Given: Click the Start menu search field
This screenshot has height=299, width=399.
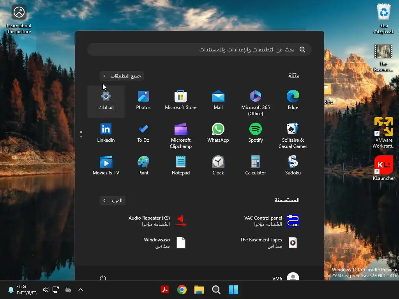Looking at the screenshot, I should [199, 49].
